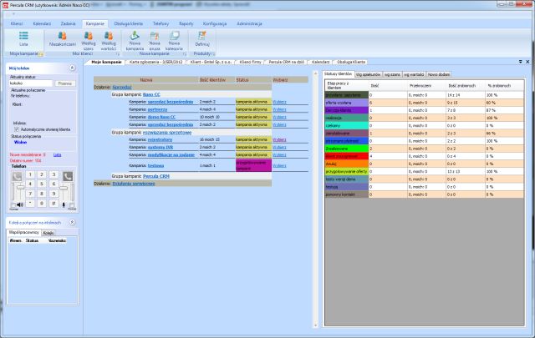Click the Percula CRM application icon in title bar

coord(5,5)
